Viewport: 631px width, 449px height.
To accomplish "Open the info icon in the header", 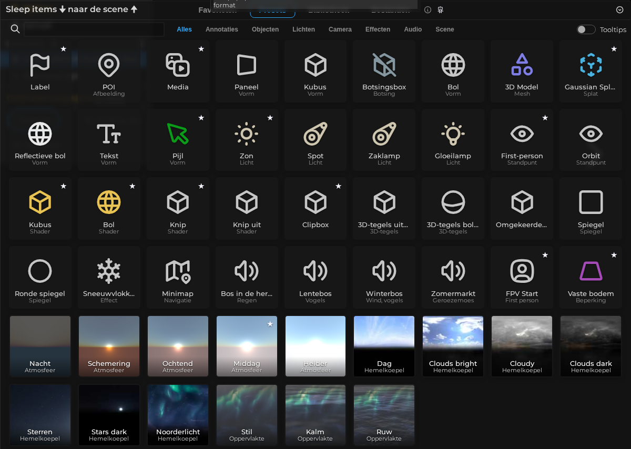I will point(428,9).
